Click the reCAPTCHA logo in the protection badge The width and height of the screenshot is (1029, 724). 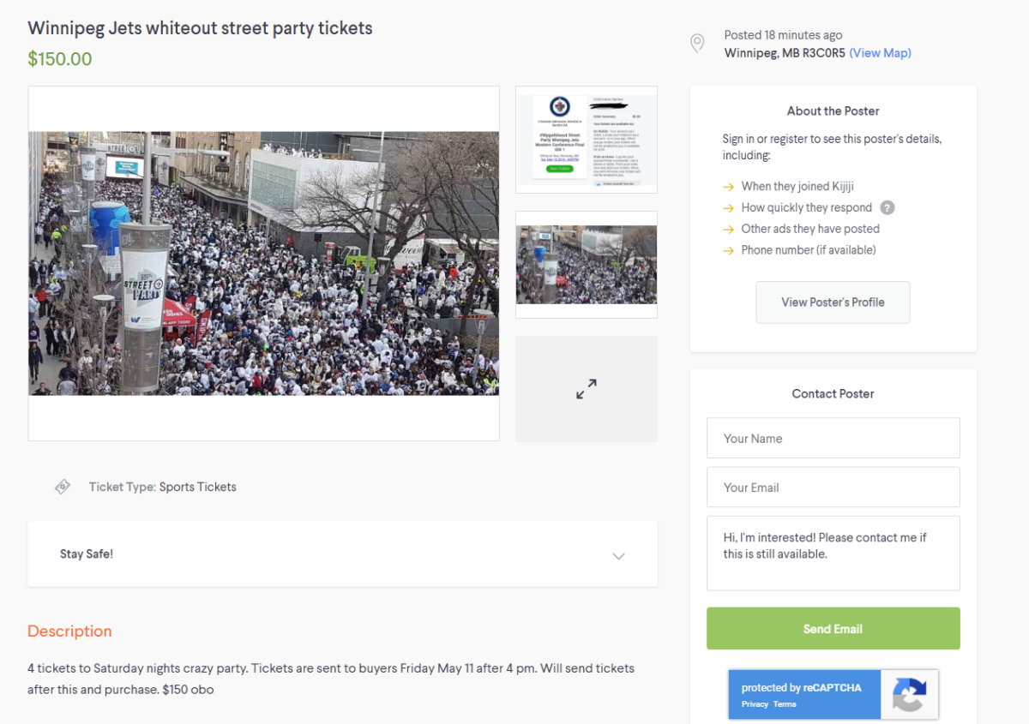pos(909,694)
